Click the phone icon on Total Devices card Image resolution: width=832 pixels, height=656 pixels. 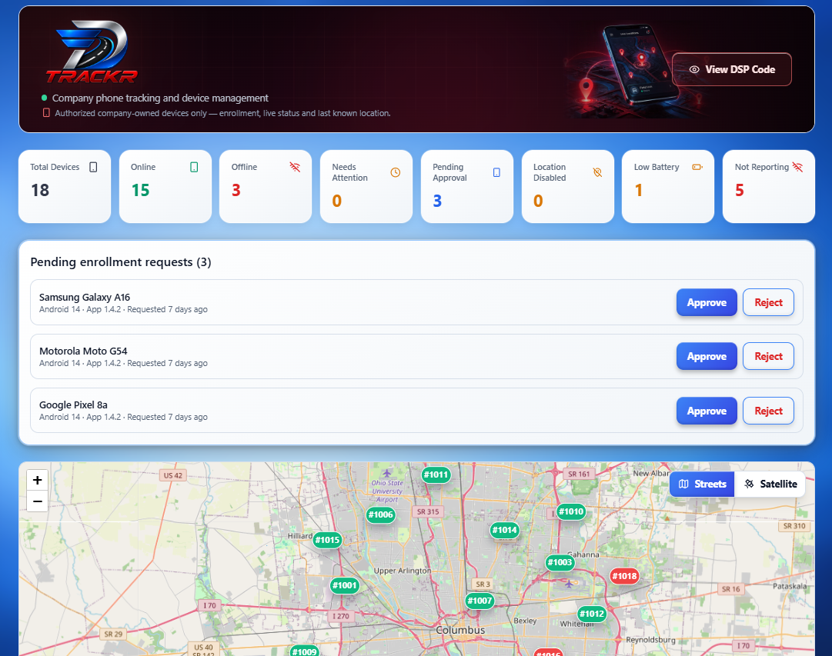click(x=93, y=167)
